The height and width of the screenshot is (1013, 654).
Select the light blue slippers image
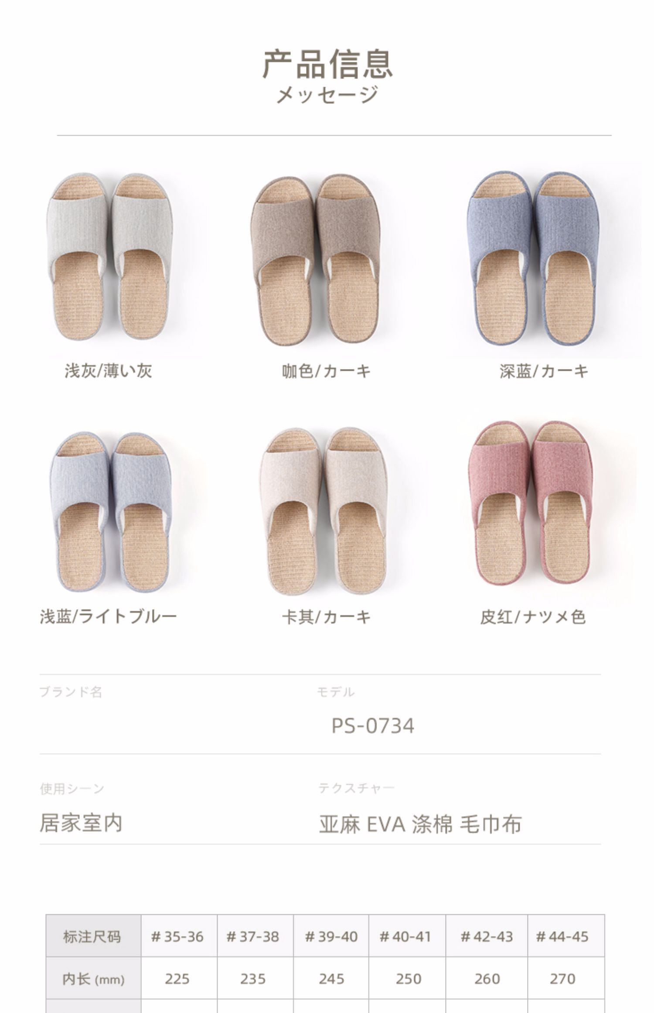click(110, 511)
